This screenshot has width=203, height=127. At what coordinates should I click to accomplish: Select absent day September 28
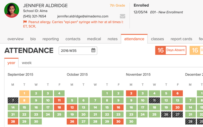click(13, 122)
